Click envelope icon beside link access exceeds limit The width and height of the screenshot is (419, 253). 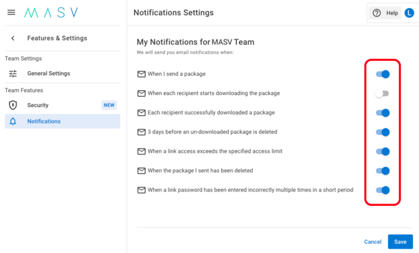coord(141,152)
